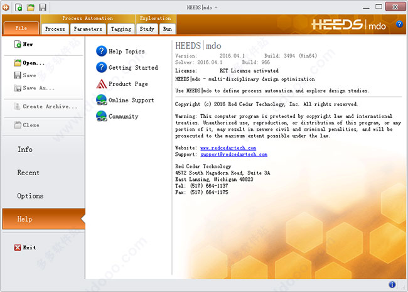Click the red X Exit icon

point(18,247)
